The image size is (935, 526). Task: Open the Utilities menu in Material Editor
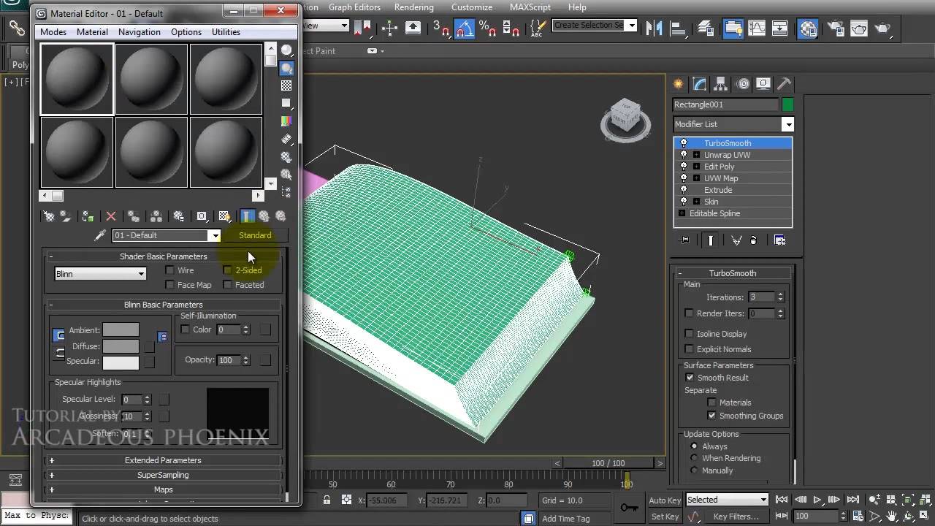coord(226,32)
